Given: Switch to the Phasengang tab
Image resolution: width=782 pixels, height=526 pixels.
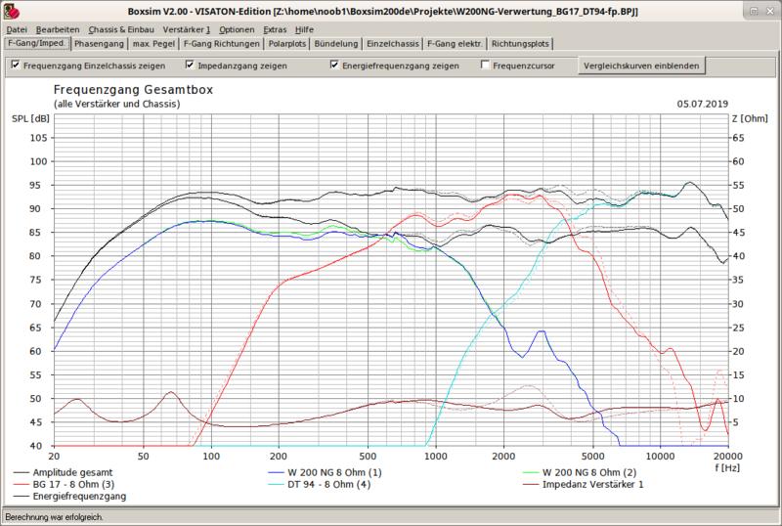Looking at the screenshot, I should click(x=99, y=44).
